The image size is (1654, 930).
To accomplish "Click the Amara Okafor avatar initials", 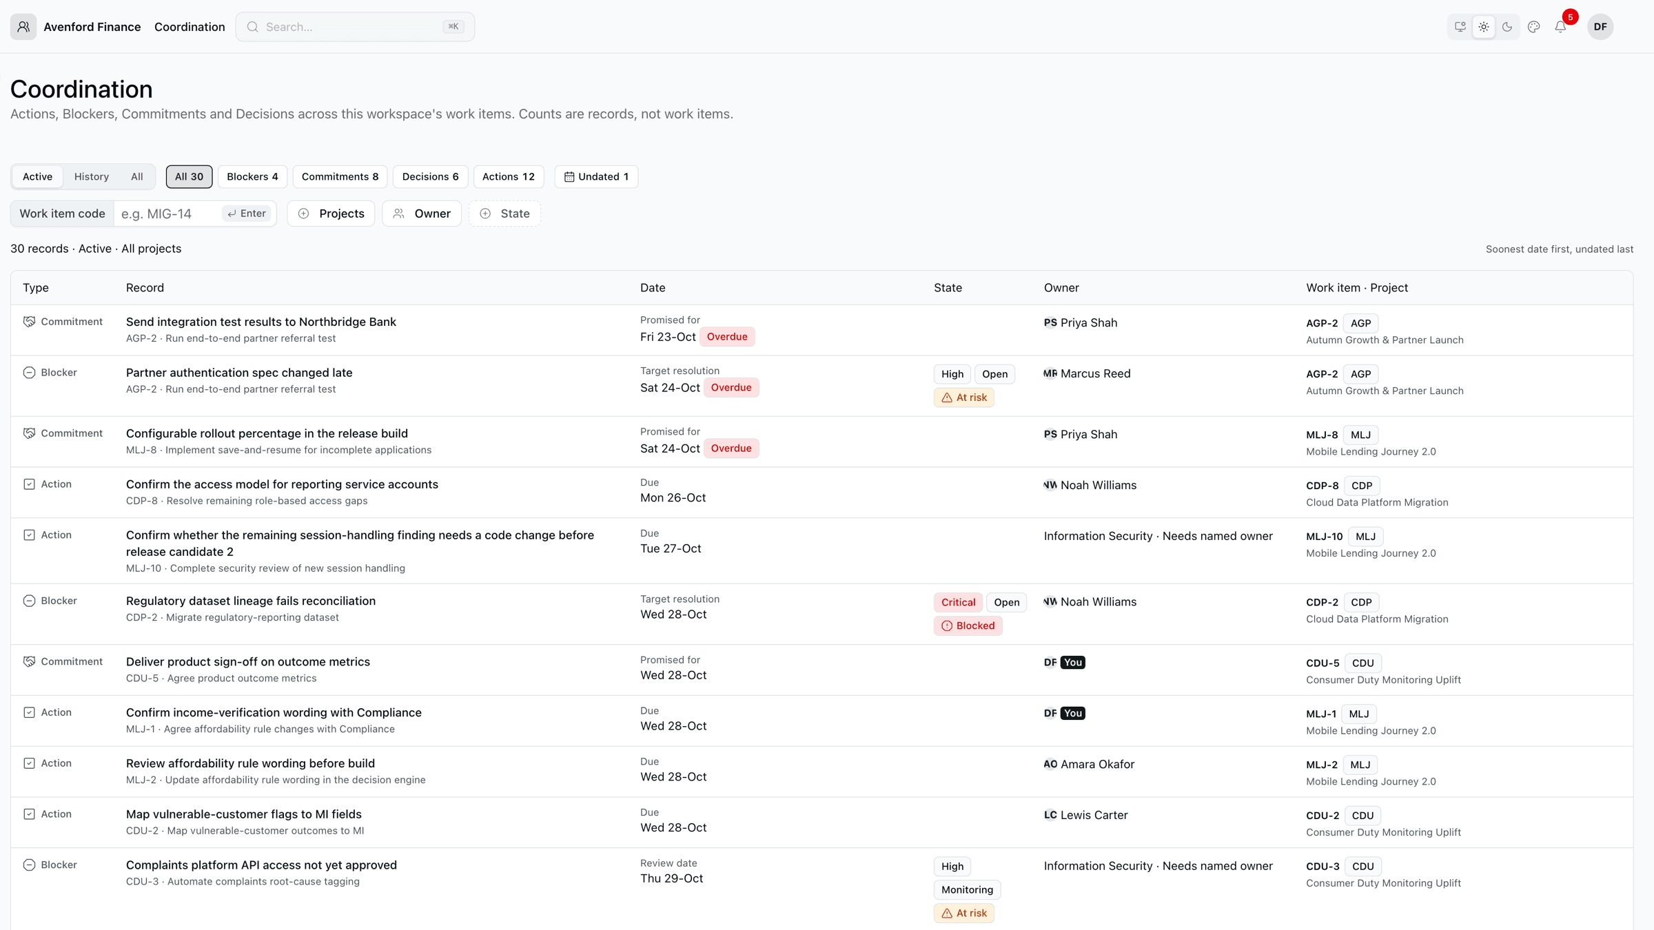I will 1050,764.
